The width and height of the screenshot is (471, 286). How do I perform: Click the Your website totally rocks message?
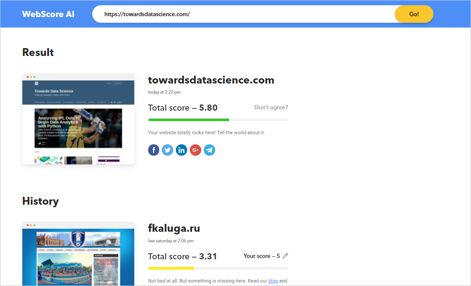[x=206, y=133]
